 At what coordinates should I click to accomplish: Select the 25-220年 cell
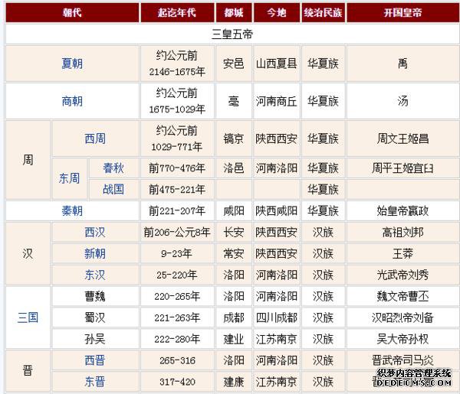pyautogui.click(x=177, y=275)
